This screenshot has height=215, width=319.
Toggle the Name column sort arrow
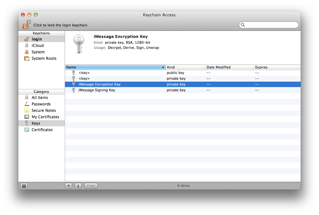163,67
